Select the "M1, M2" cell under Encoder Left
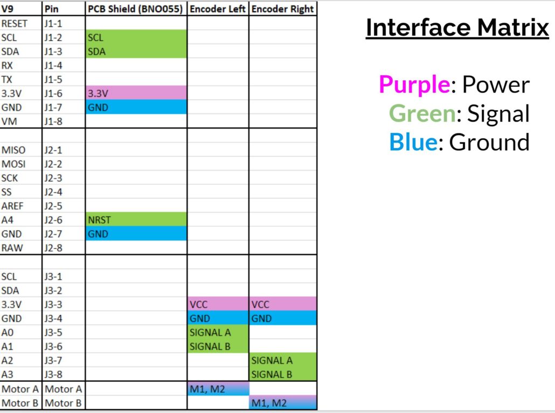The height and width of the screenshot is (413, 555). pos(218,389)
